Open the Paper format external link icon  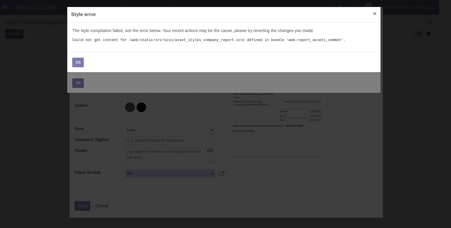(221, 174)
